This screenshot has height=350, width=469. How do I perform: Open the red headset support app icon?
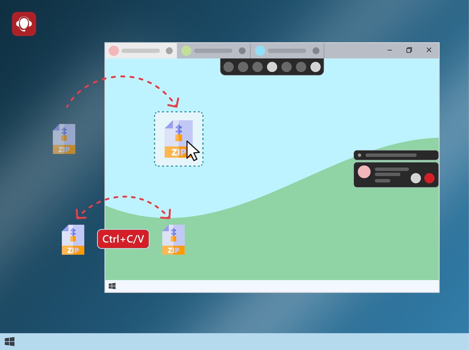(x=24, y=24)
